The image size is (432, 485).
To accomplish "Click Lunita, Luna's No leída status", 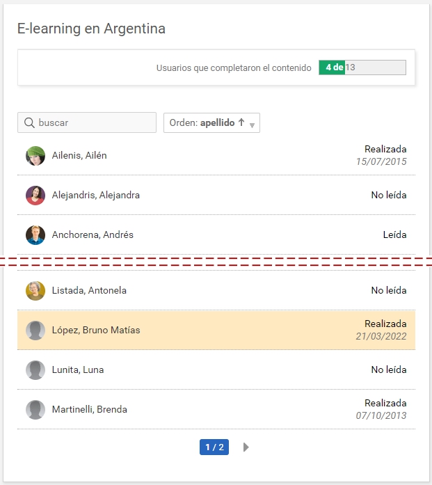I will click(388, 370).
